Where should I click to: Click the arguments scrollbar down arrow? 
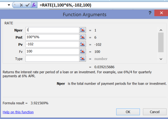click(x=161, y=59)
